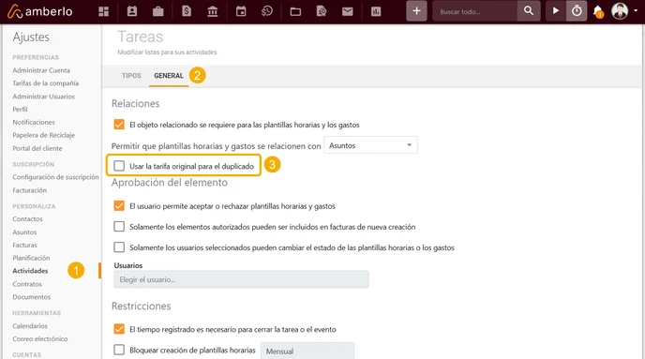The image size is (645, 359).
Task: Switch to the TIPOS tab
Action: 131,76
